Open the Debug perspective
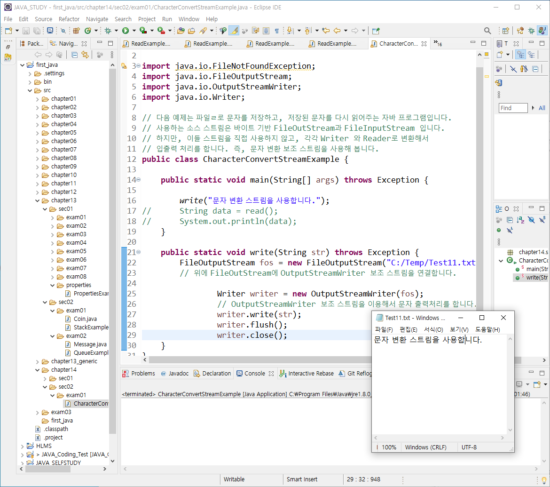This screenshot has width=550, height=487. [531, 31]
